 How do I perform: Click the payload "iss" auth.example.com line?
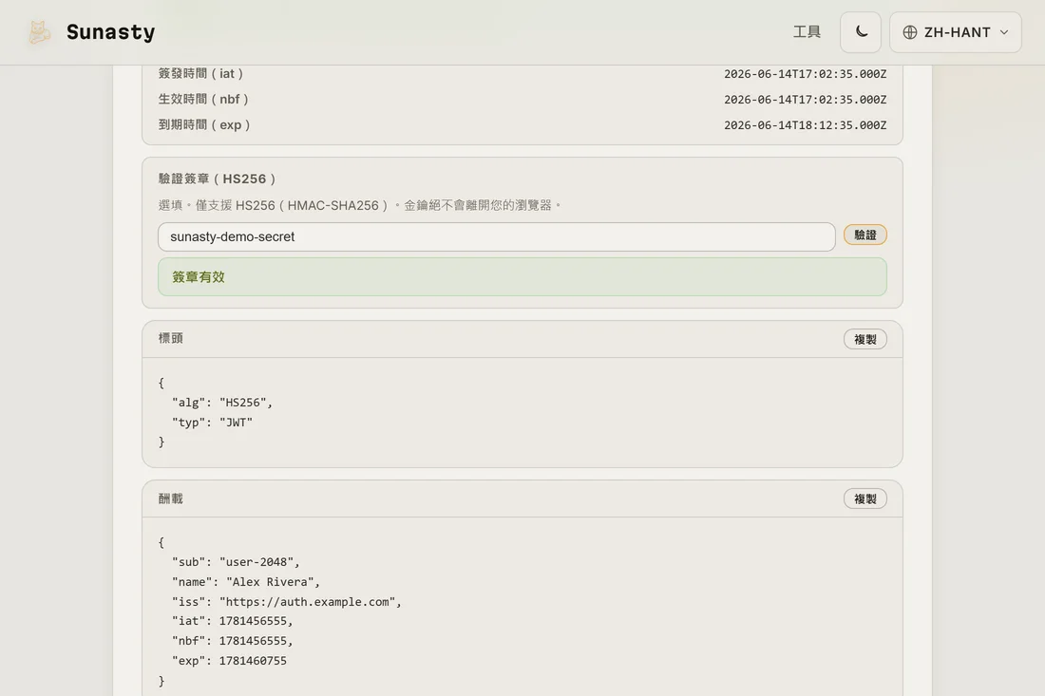coord(287,601)
